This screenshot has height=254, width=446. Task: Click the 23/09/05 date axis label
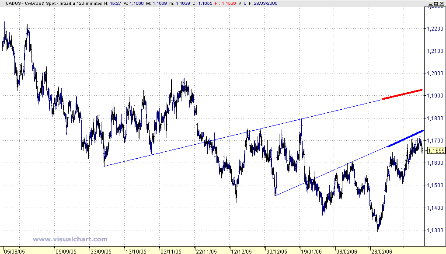click(101, 251)
